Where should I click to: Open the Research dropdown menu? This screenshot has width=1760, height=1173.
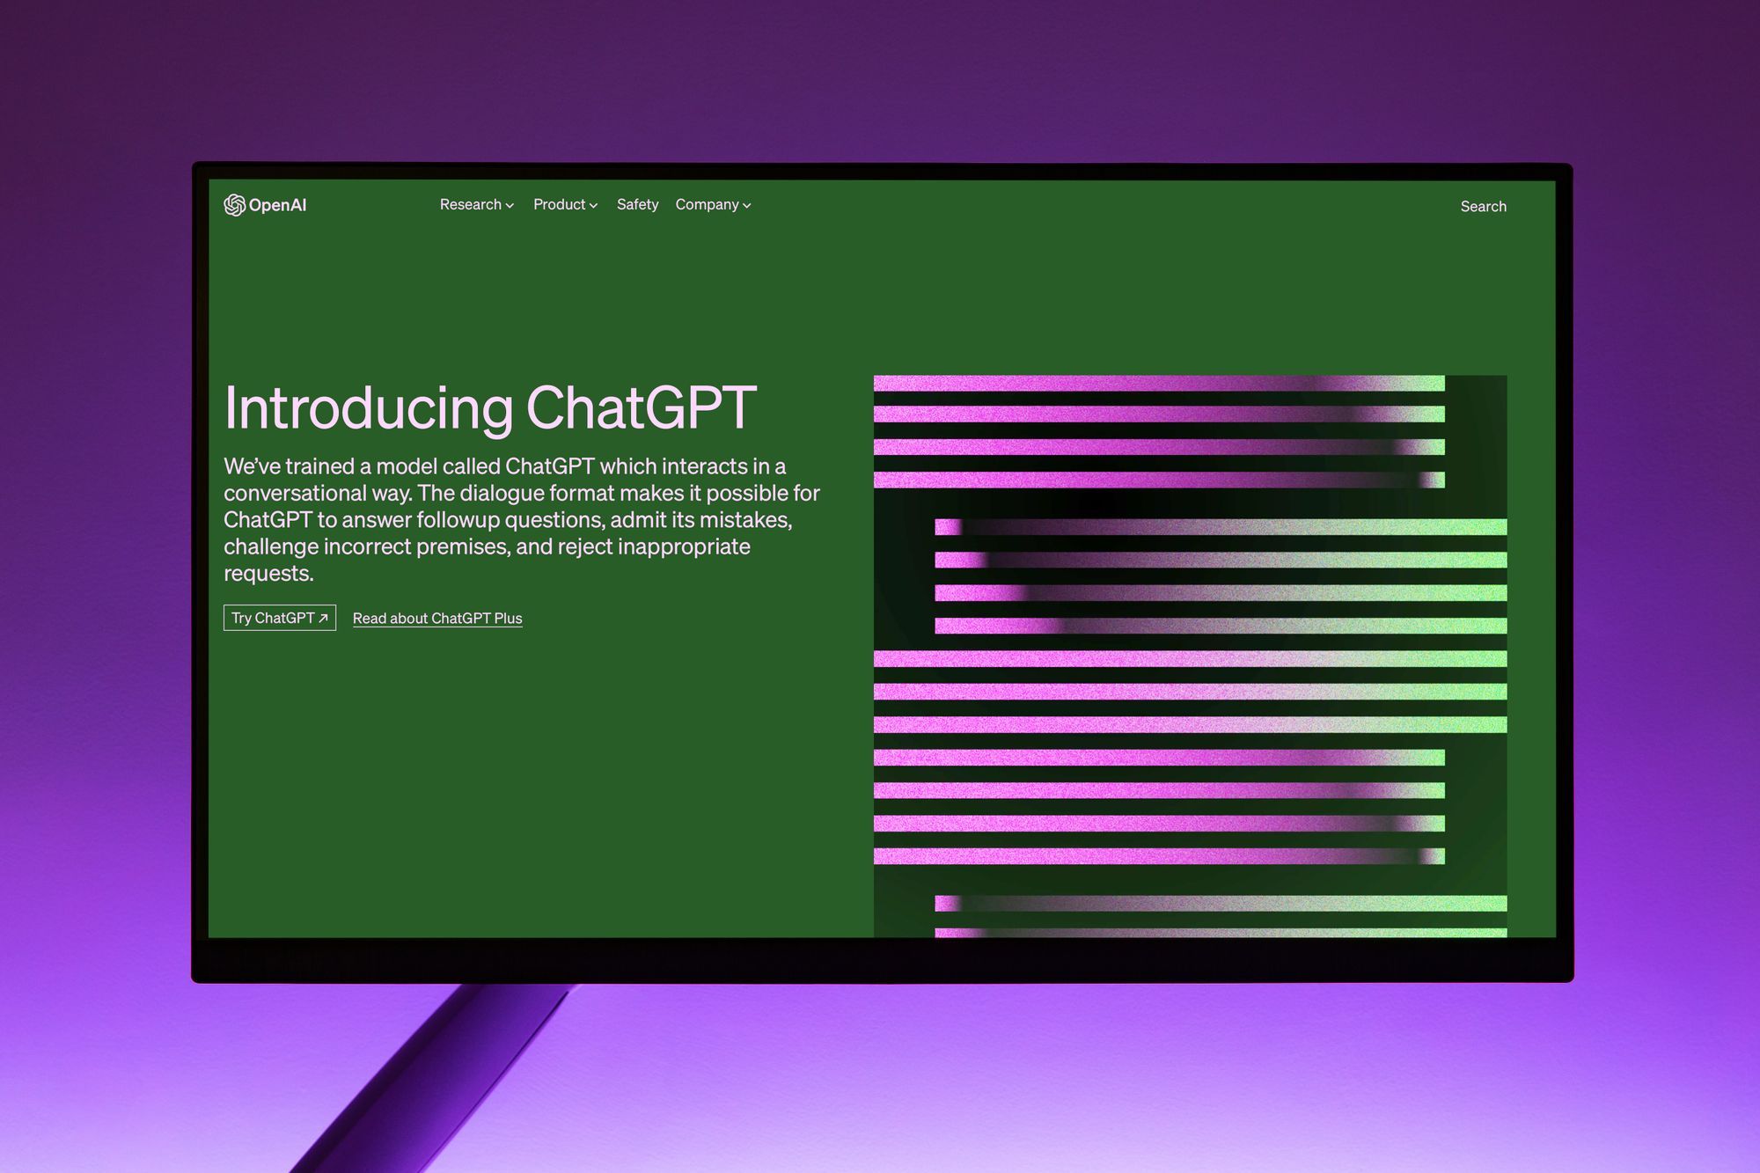pyautogui.click(x=473, y=207)
